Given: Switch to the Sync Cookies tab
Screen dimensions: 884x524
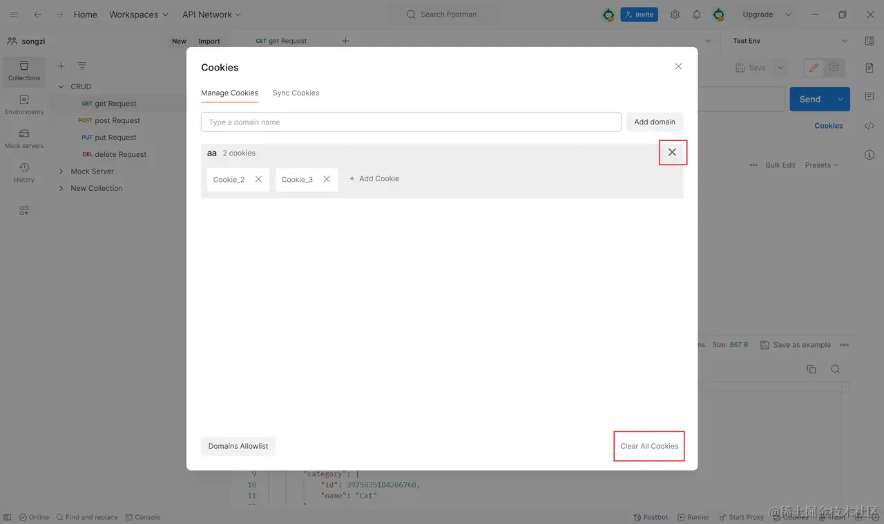Looking at the screenshot, I should [x=296, y=93].
